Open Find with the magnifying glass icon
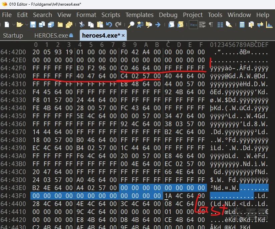 (x=131, y=25)
